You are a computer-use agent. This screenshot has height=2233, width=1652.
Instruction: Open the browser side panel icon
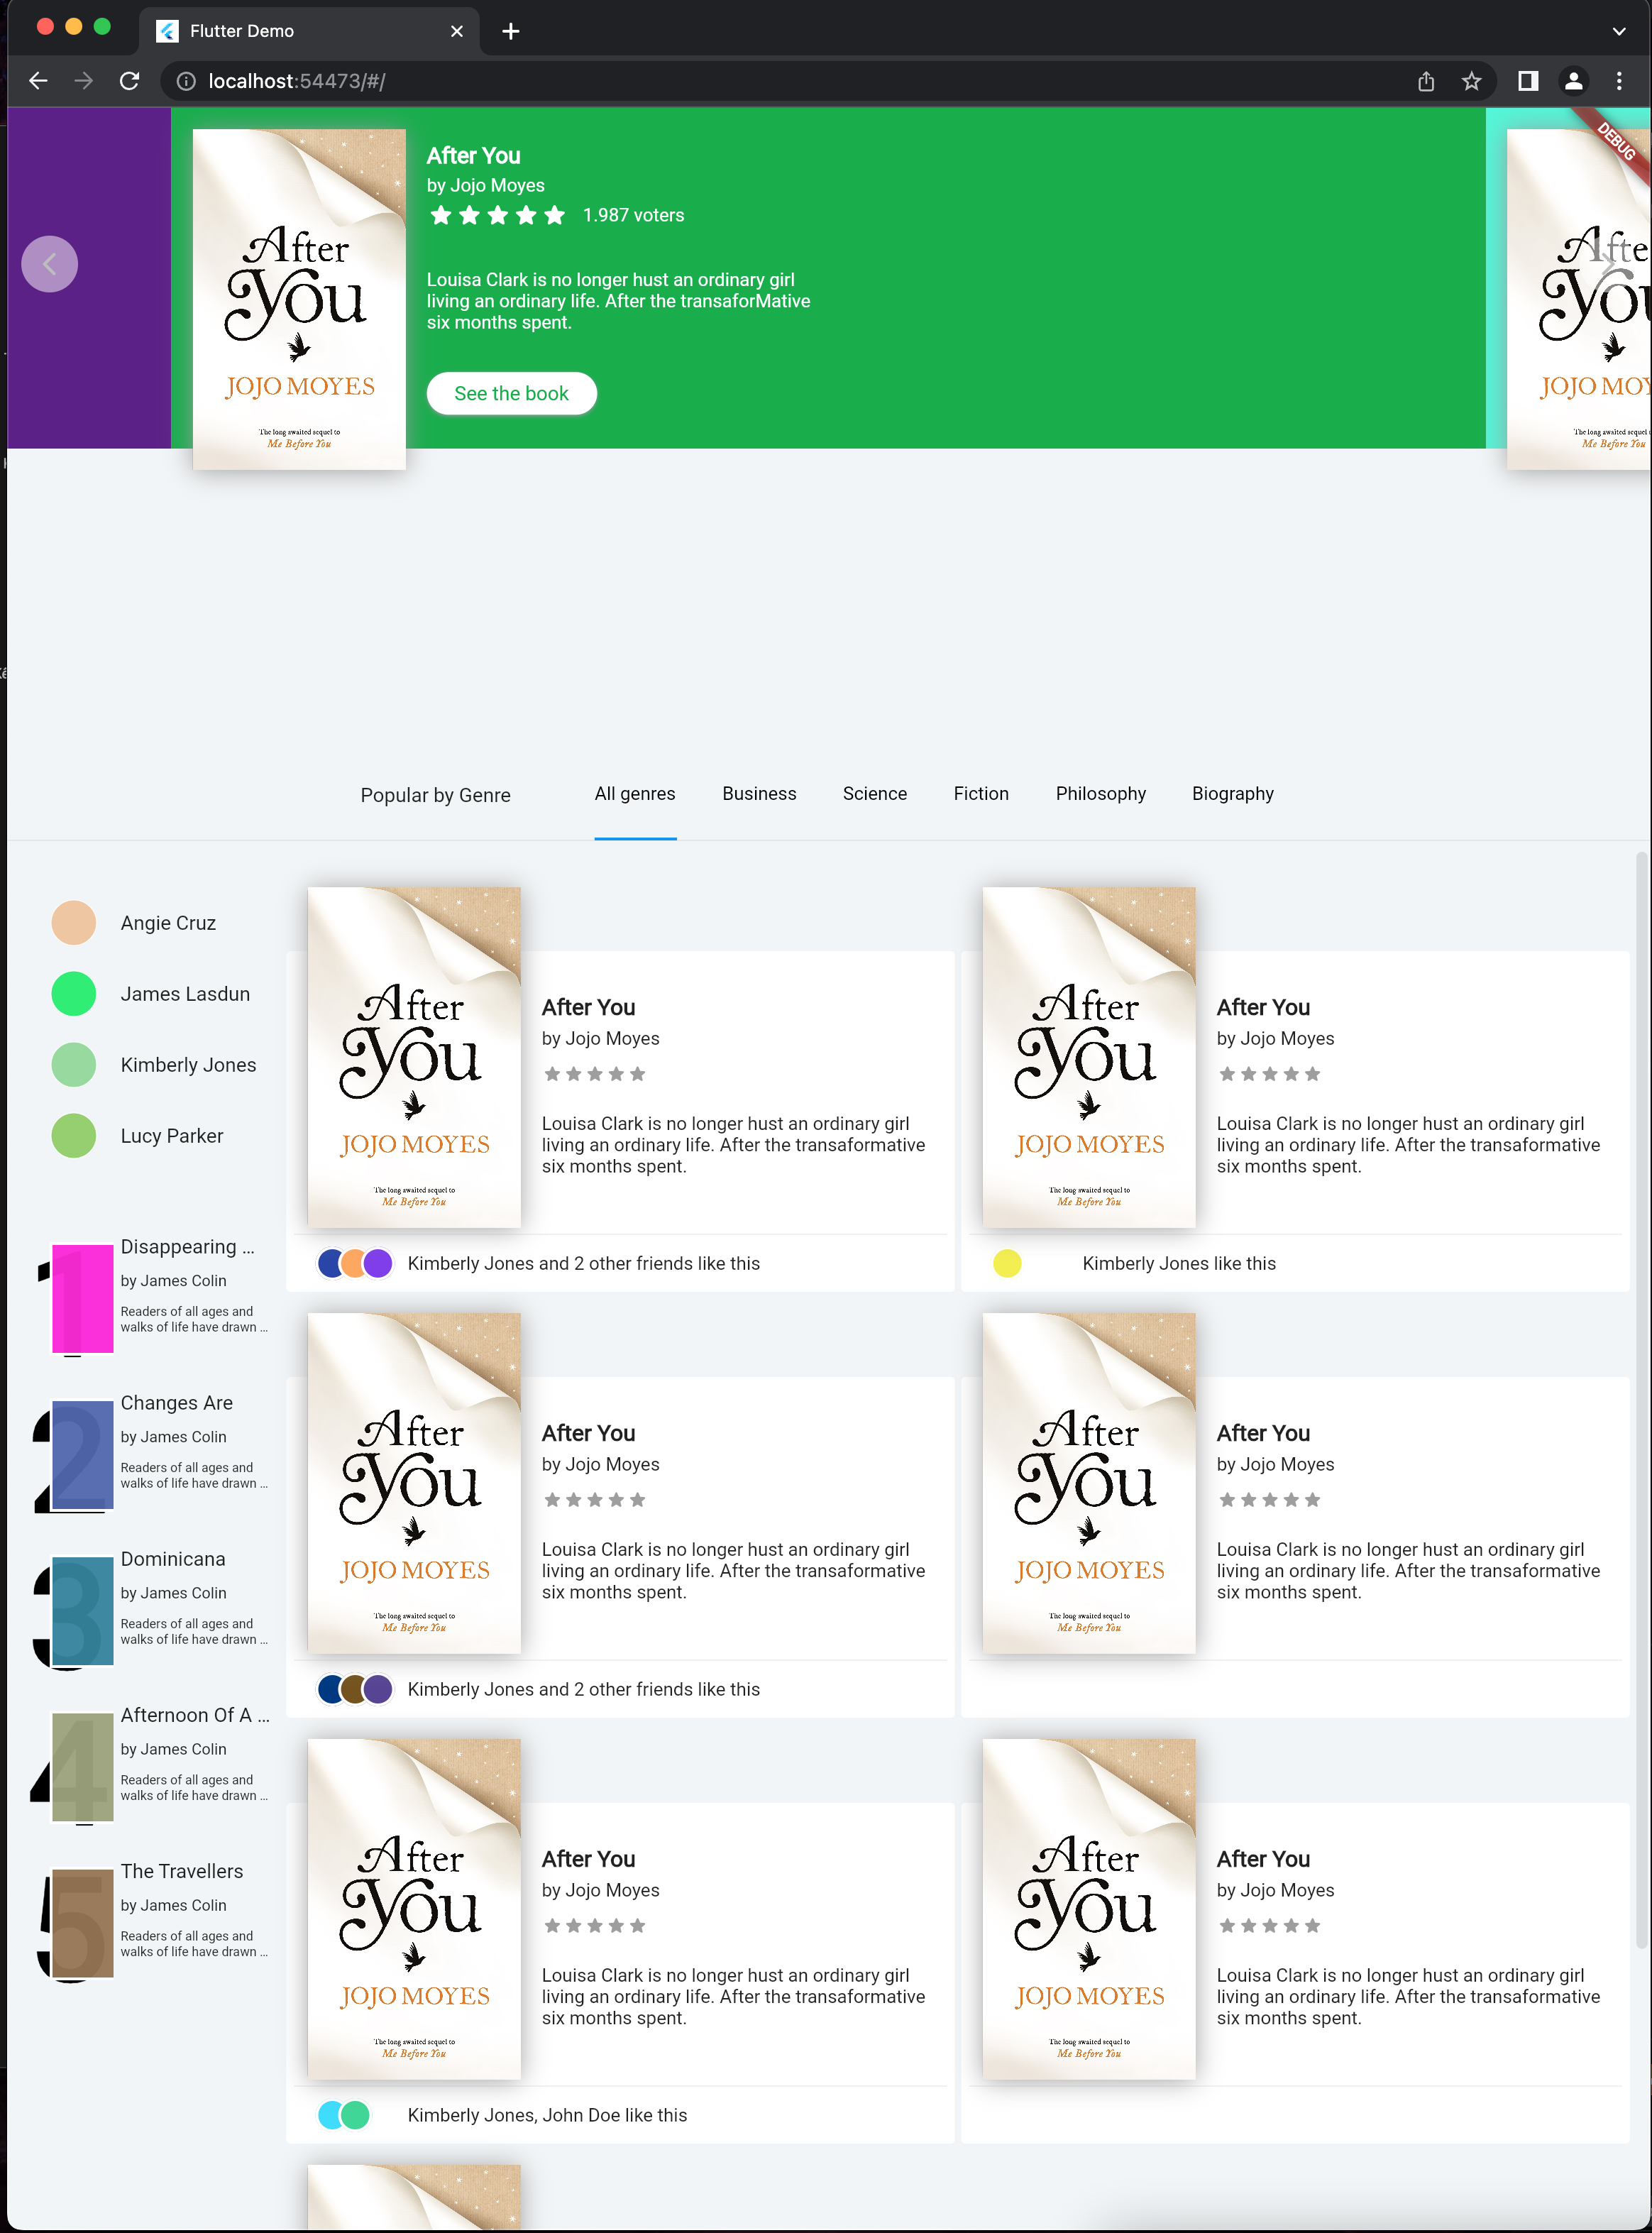point(1528,81)
